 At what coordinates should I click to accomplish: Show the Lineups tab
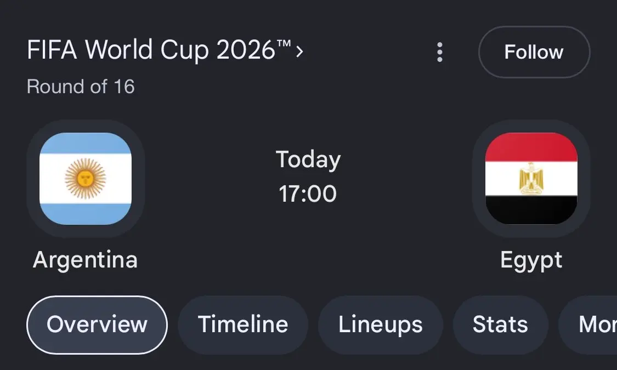[x=381, y=325]
